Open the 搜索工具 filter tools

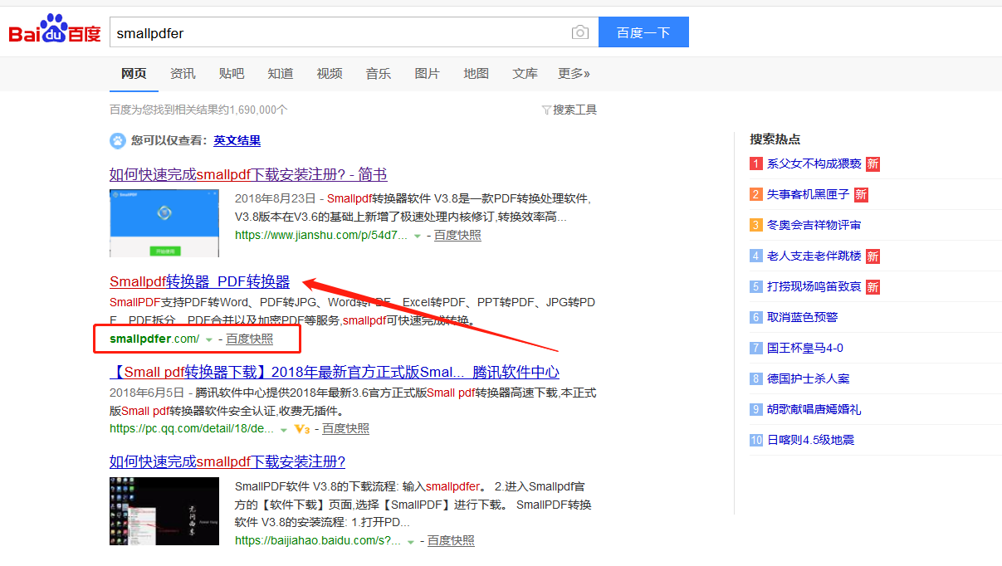coord(569,110)
